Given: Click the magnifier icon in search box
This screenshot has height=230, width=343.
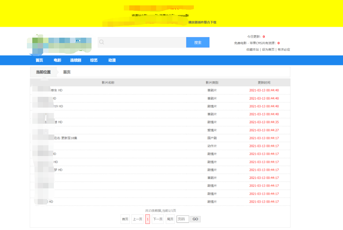Looking at the screenshot, I should pos(101,42).
